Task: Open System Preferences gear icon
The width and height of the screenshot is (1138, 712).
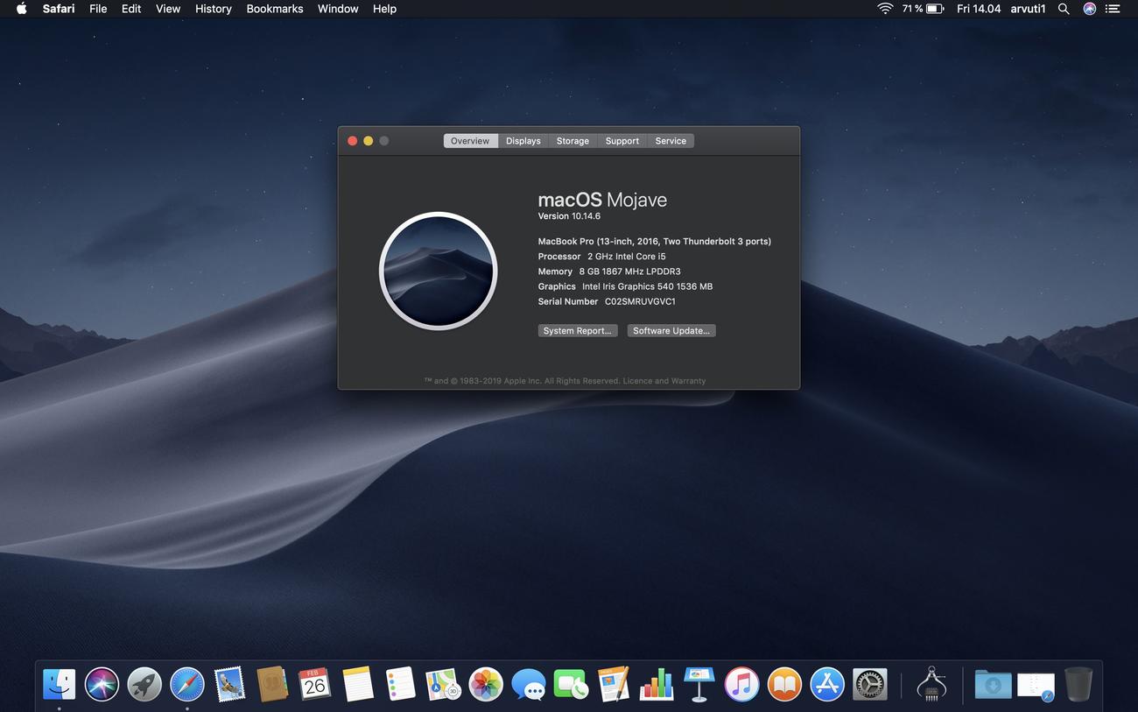Action: 870,684
